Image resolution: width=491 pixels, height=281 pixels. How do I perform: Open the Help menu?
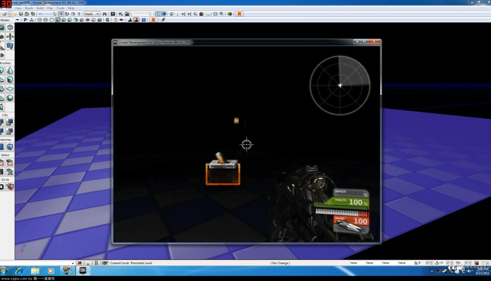pyautogui.click(x=71, y=8)
